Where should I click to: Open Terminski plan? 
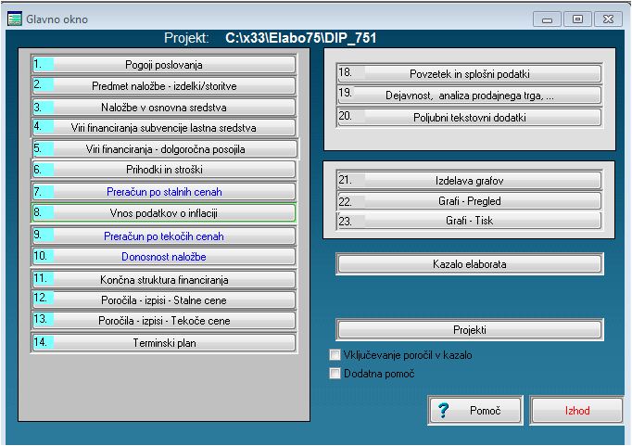click(164, 343)
